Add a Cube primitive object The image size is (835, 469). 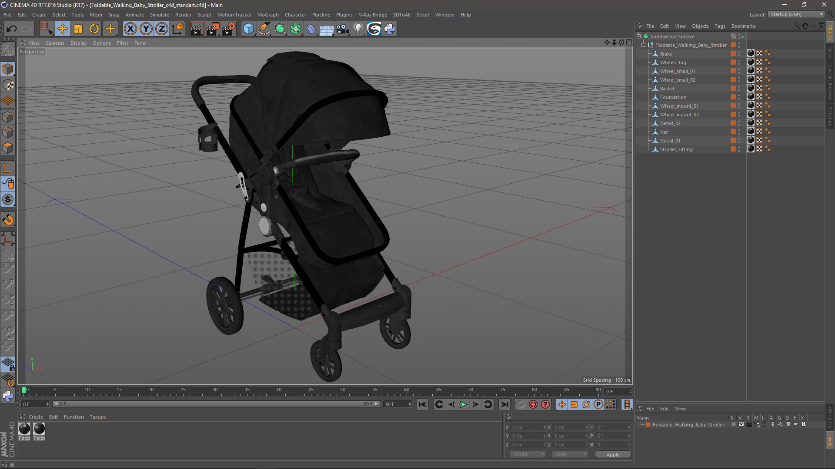click(x=248, y=29)
